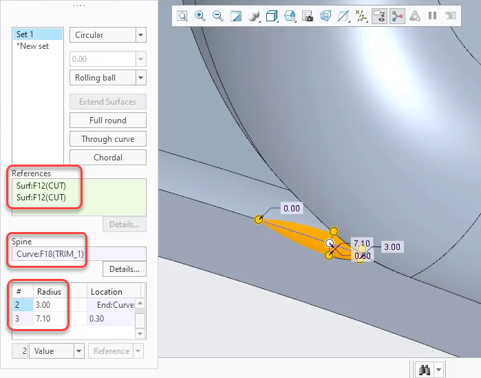Image resolution: width=481 pixels, height=378 pixels.
Task: Toggle the Annotation Display button
Action: click(x=379, y=15)
